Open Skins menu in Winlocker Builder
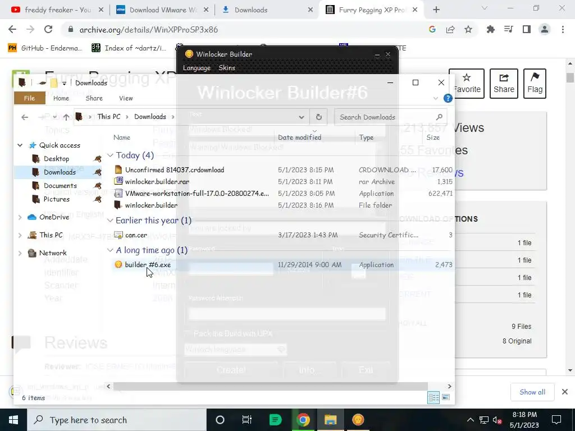The height and width of the screenshot is (431, 575). [227, 68]
